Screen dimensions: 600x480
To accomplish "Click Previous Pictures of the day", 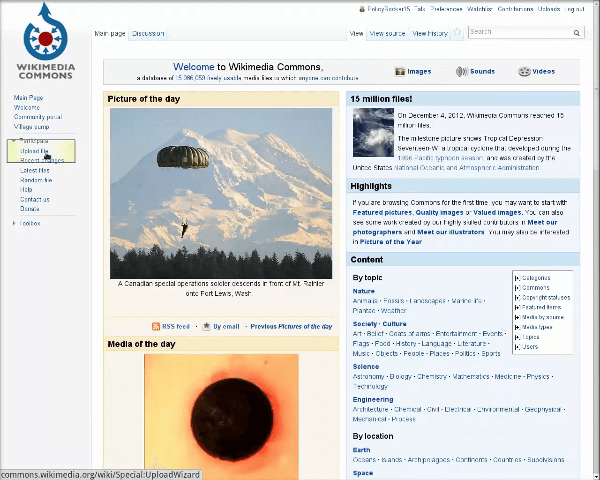I will tap(291, 326).
